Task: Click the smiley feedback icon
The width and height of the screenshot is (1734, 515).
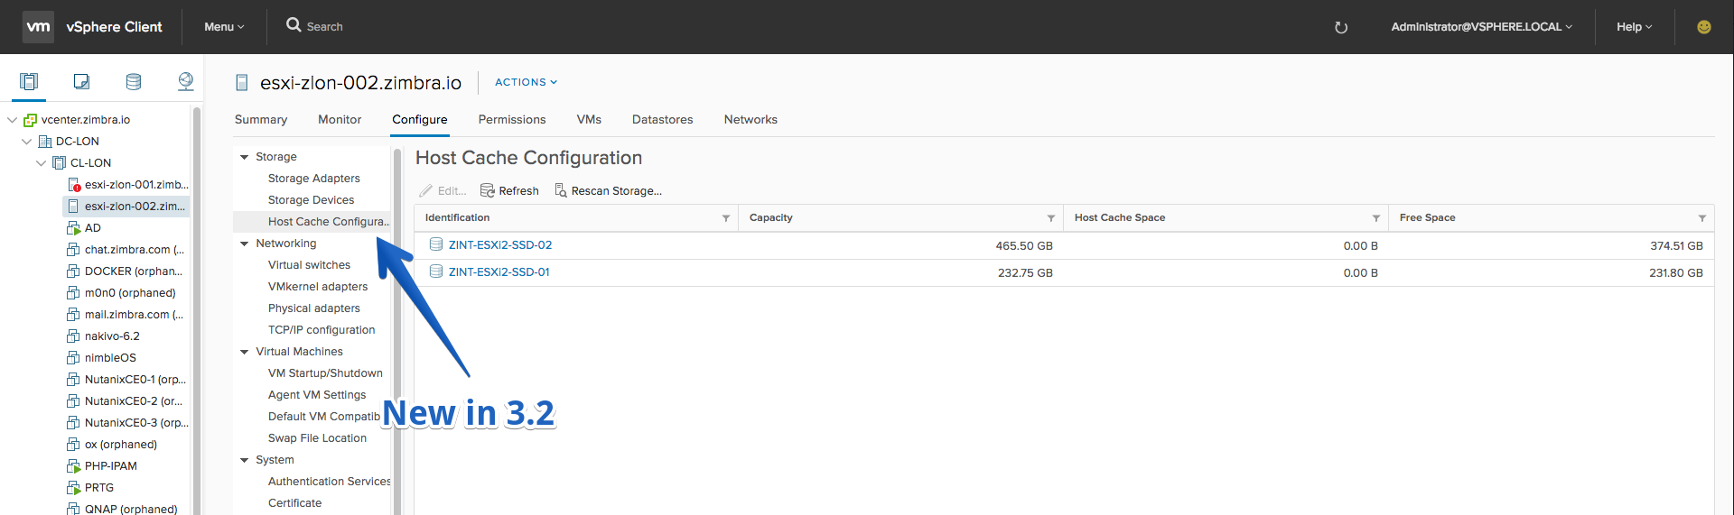Action: (x=1703, y=27)
